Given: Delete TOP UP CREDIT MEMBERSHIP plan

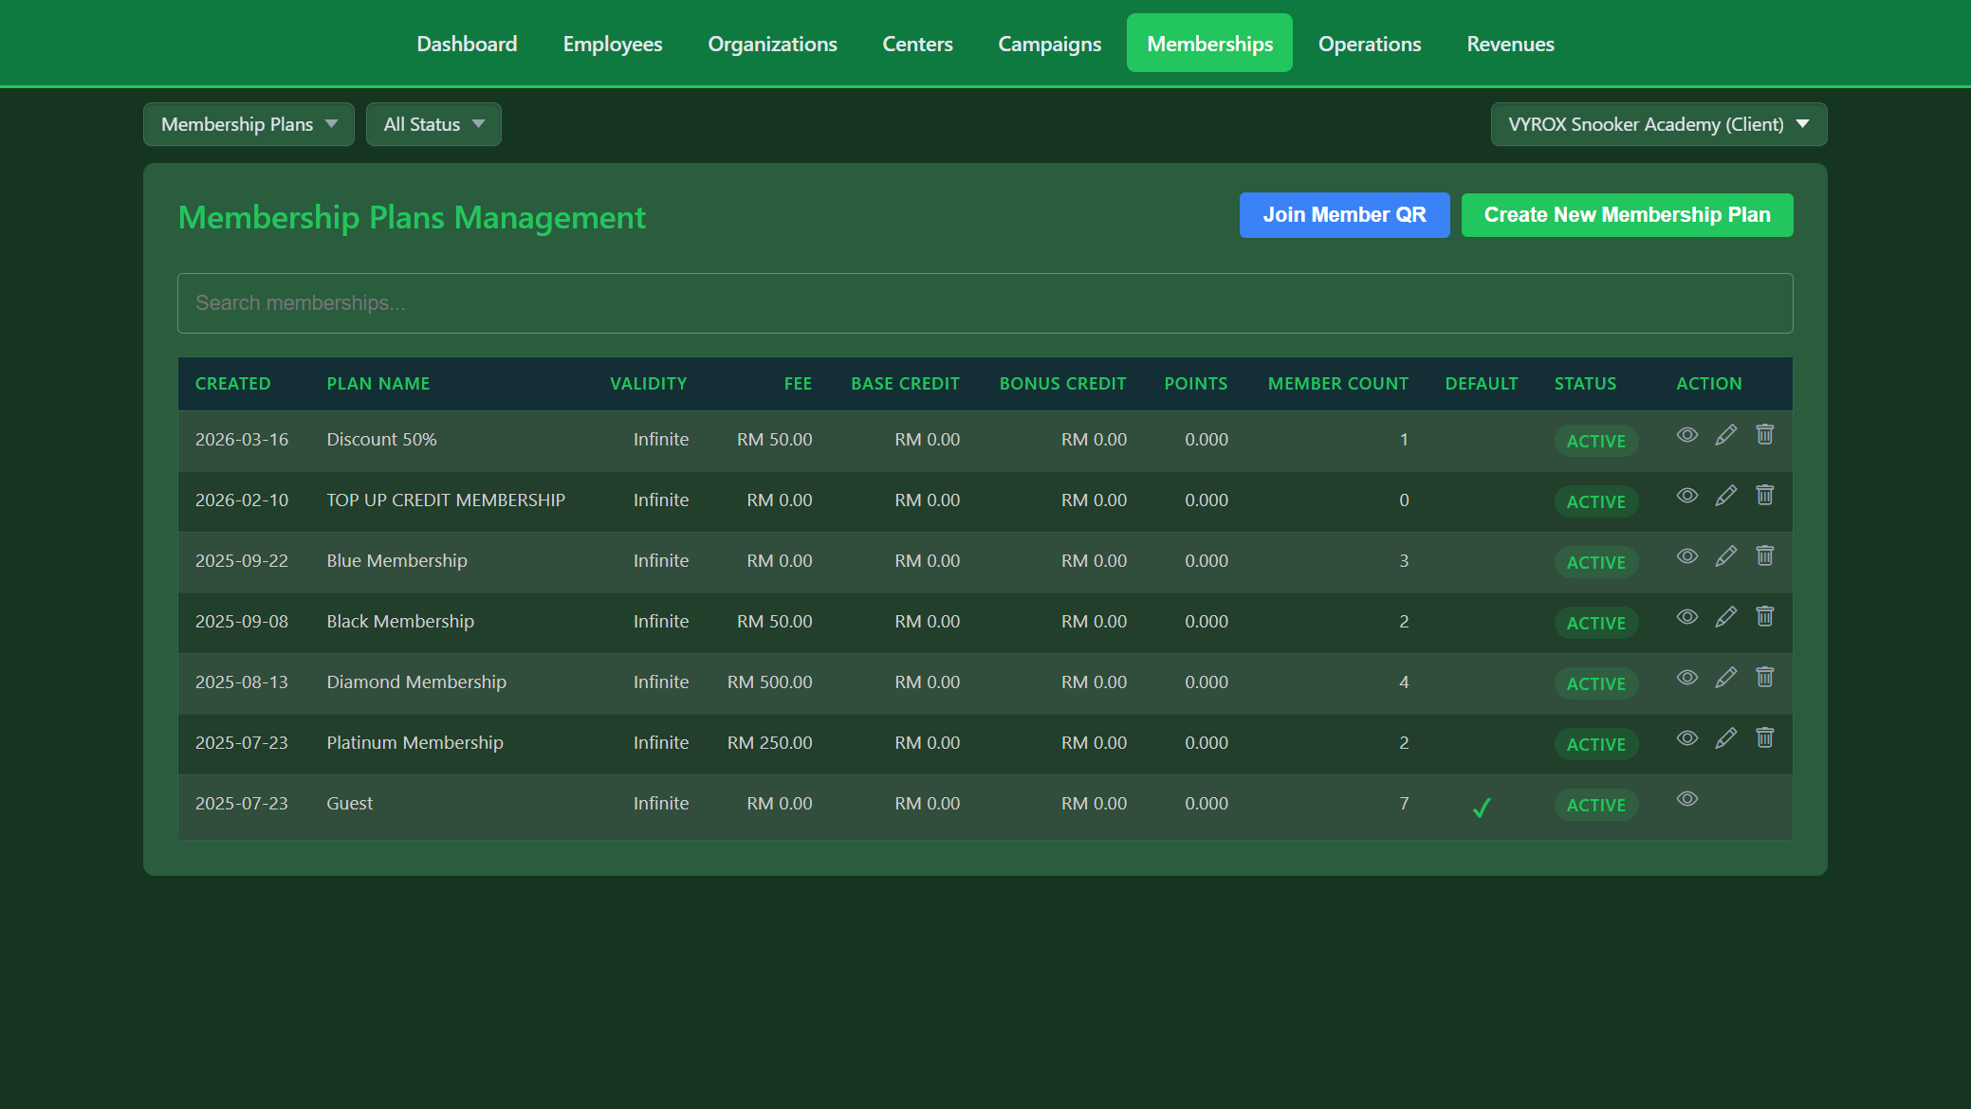Looking at the screenshot, I should [x=1764, y=495].
